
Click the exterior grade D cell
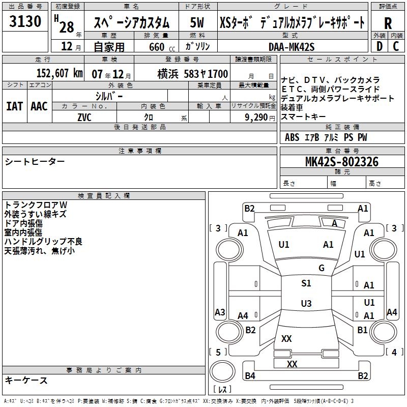click(379, 46)
